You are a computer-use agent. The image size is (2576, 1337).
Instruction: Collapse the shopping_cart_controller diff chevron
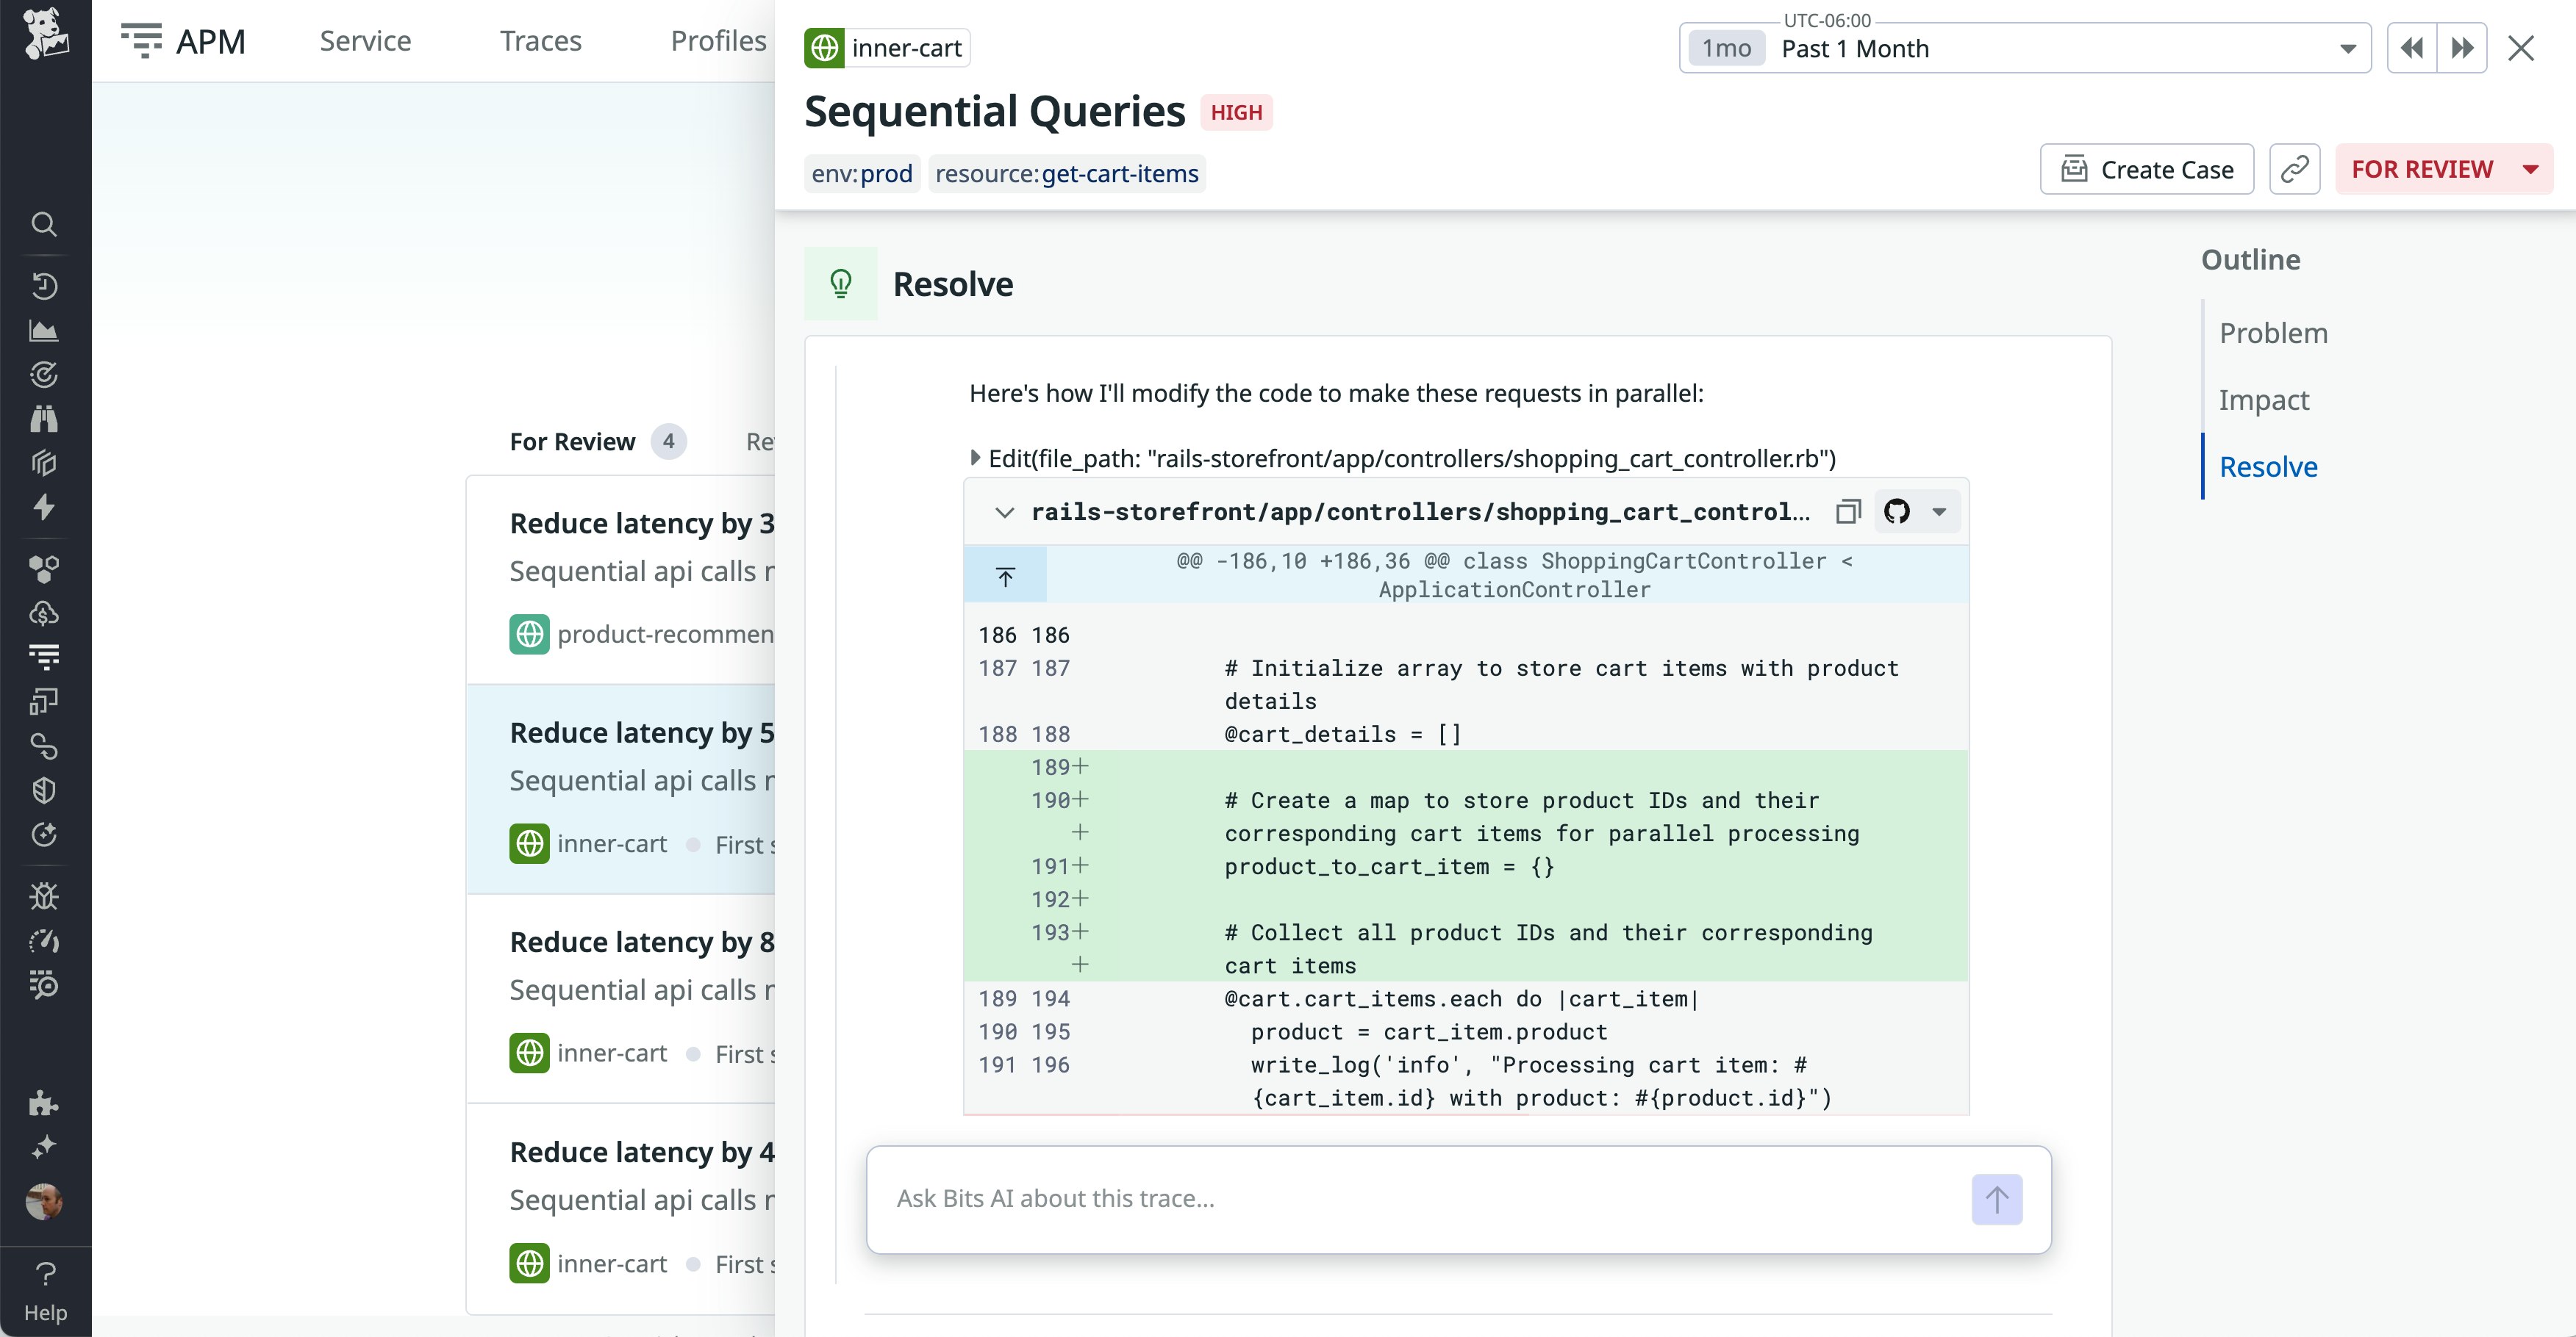(1004, 511)
